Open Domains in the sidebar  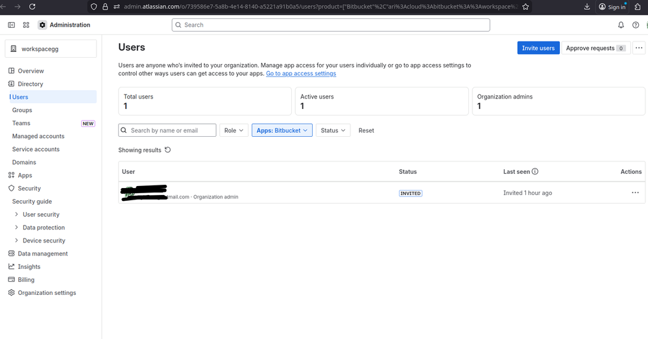point(24,162)
